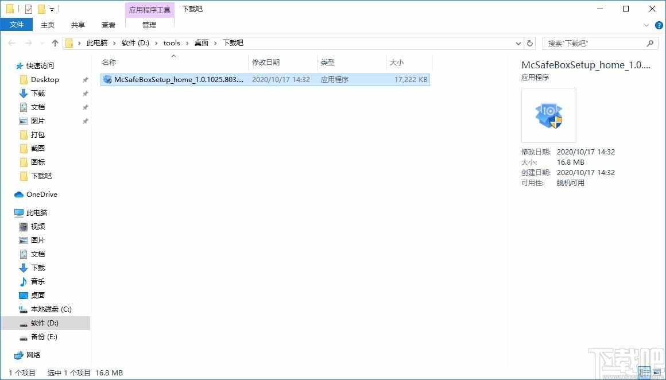Open 图片 under quick access
Viewport: 666px width, 380px height.
(x=38, y=121)
